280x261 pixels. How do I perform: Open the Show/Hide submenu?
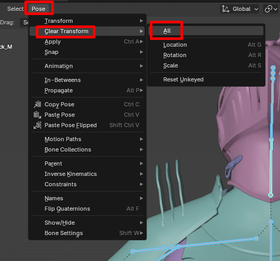click(88, 223)
